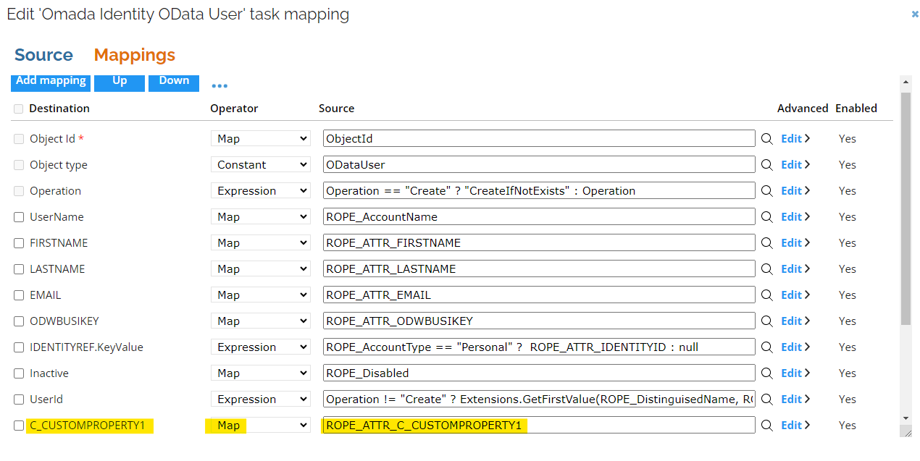The image size is (920, 461).
Task: Tick the UserName mapping checkbox
Action: [19, 217]
